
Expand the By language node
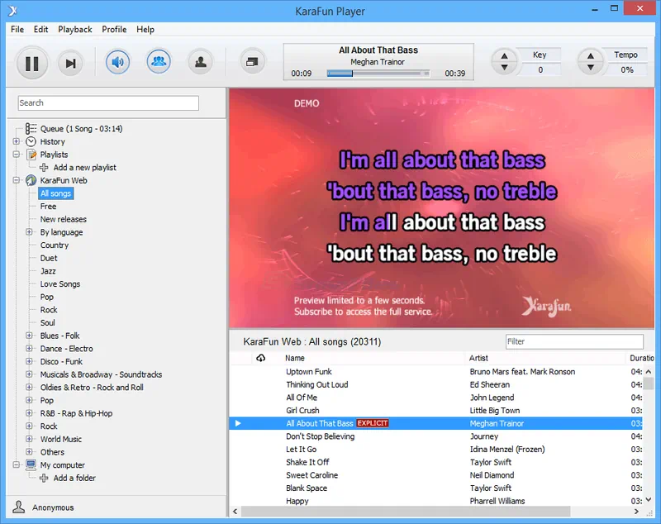click(29, 232)
